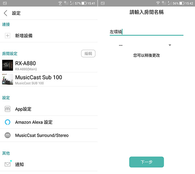Open the RX-A880 room thumbnail
Screen dimensions: 195x174
click(7, 65)
